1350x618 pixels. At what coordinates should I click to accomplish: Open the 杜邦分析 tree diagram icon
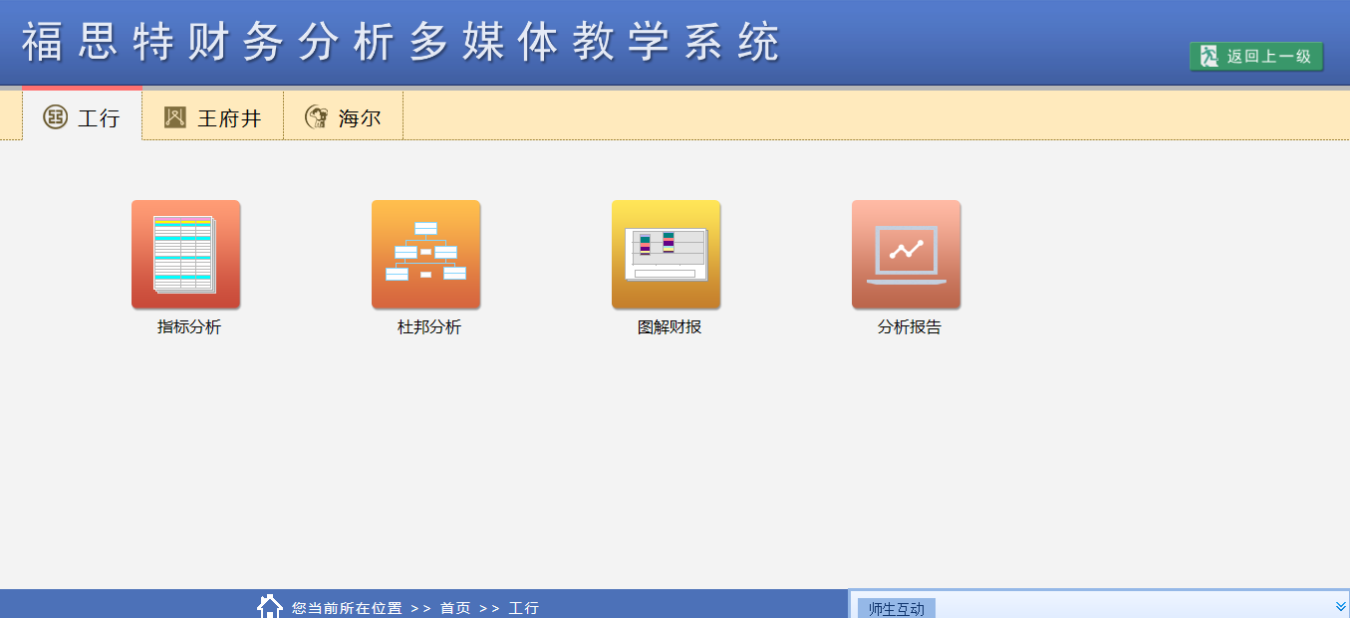[425, 254]
